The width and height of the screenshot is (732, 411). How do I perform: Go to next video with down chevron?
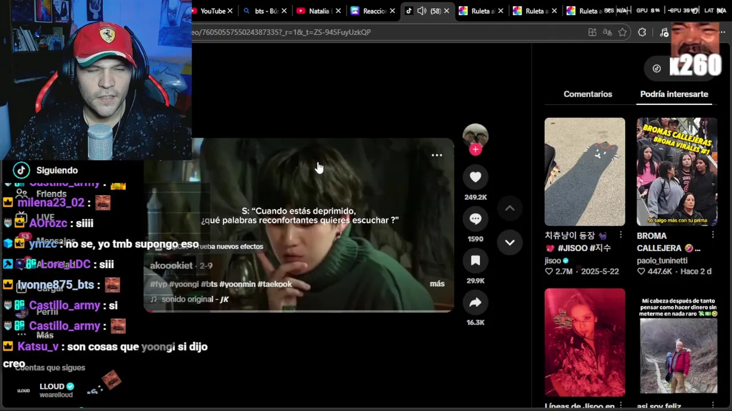[510, 243]
